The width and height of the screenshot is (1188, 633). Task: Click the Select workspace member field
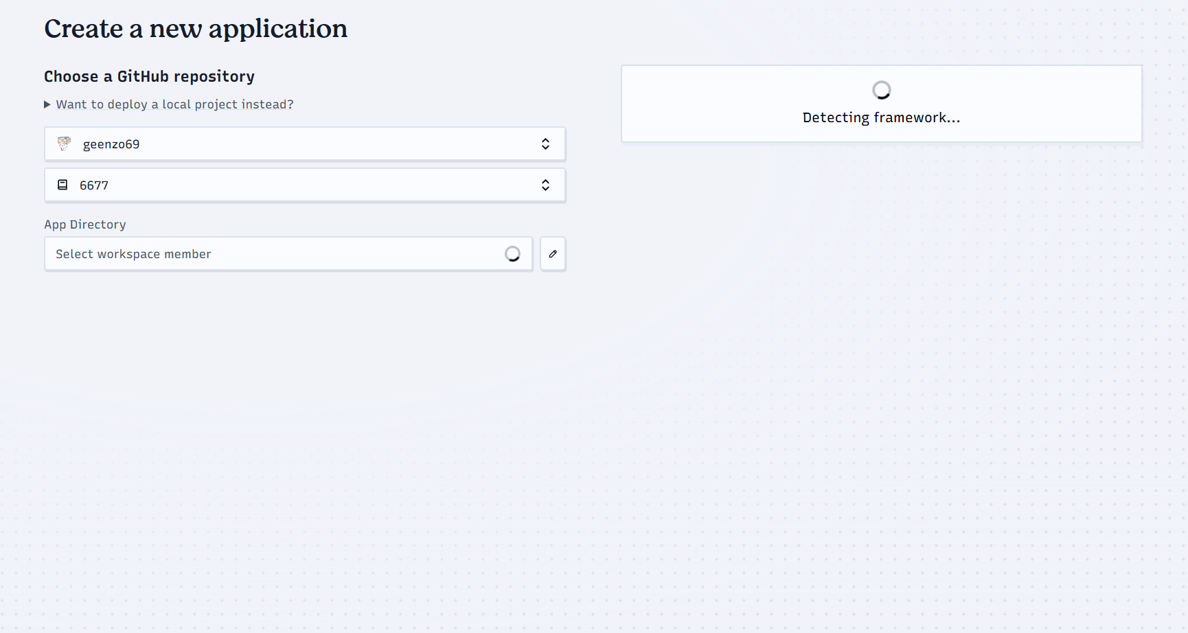point(288,254)
